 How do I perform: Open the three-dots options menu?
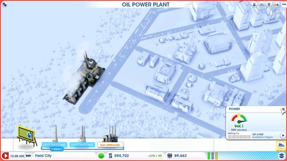284,4
